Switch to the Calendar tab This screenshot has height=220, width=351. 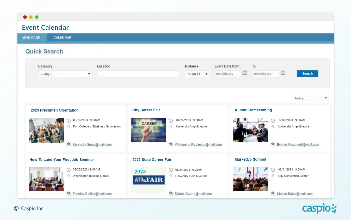click(62, 38)
